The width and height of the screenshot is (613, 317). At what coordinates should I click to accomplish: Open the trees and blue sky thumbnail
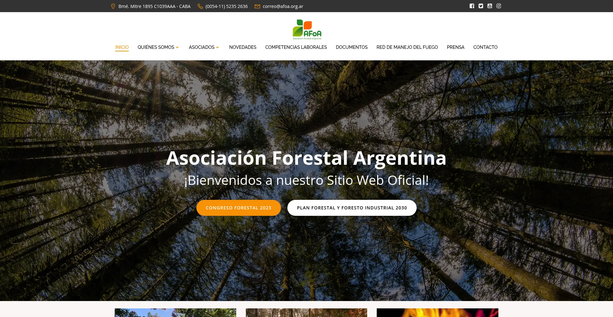[x=175, y=313]
